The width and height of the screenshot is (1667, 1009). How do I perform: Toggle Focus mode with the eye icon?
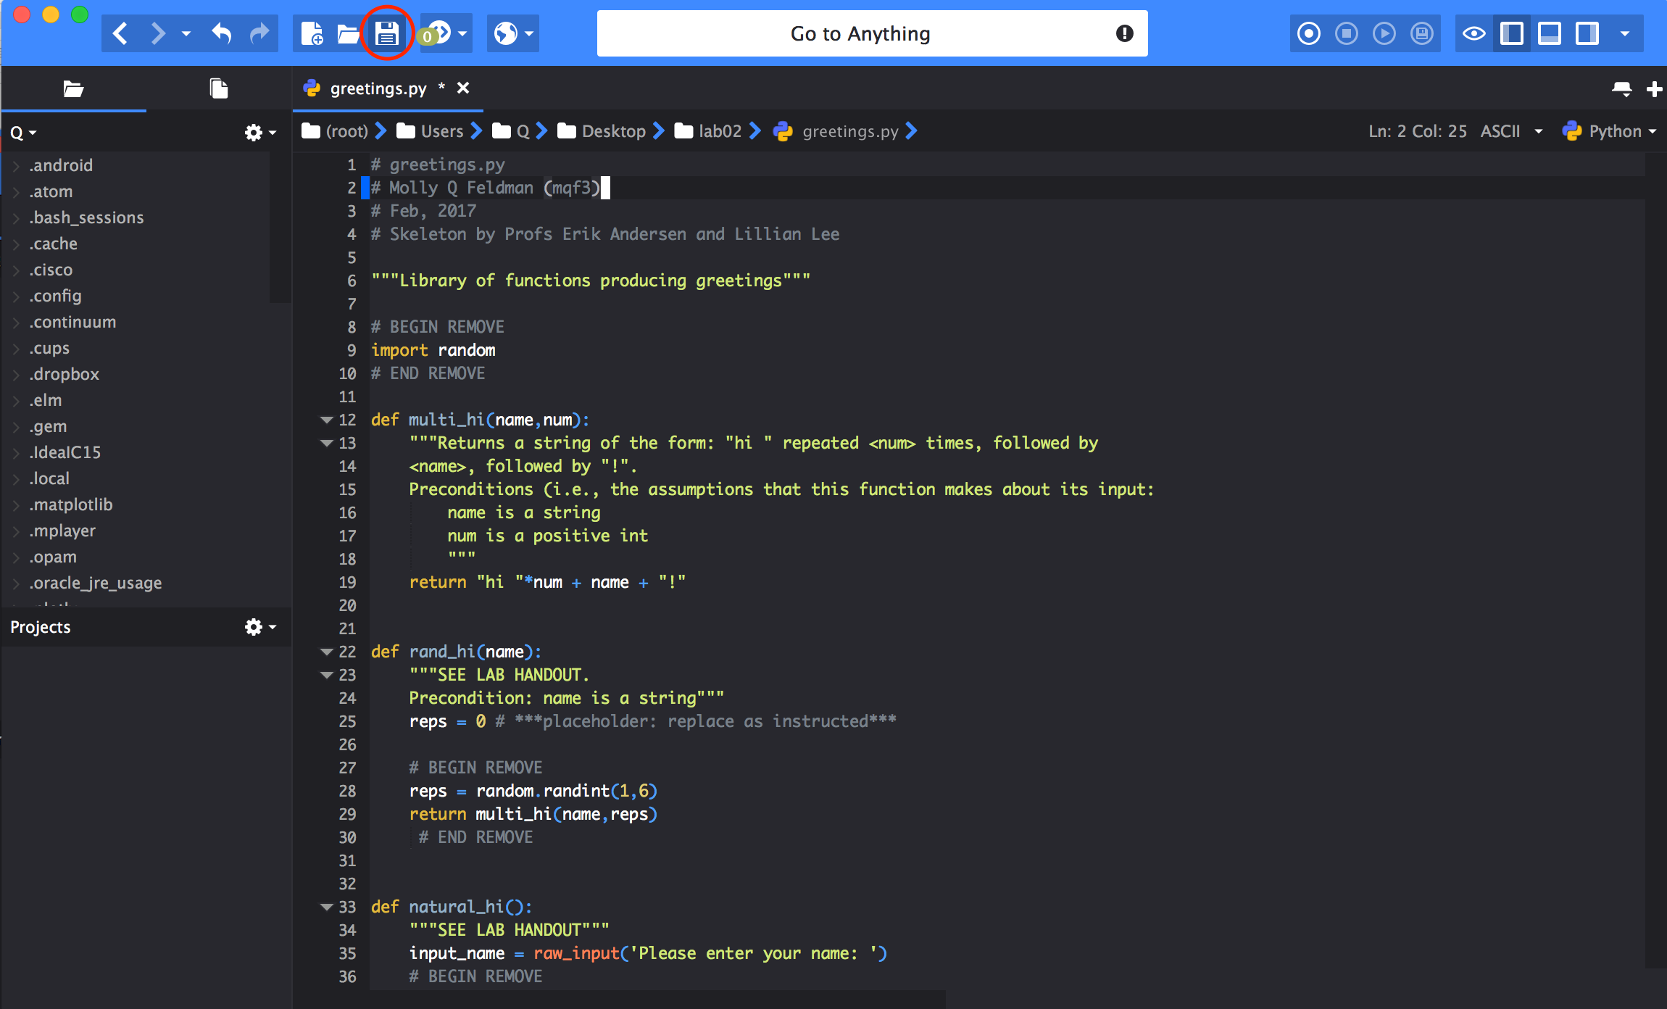tap(1473, 33)
